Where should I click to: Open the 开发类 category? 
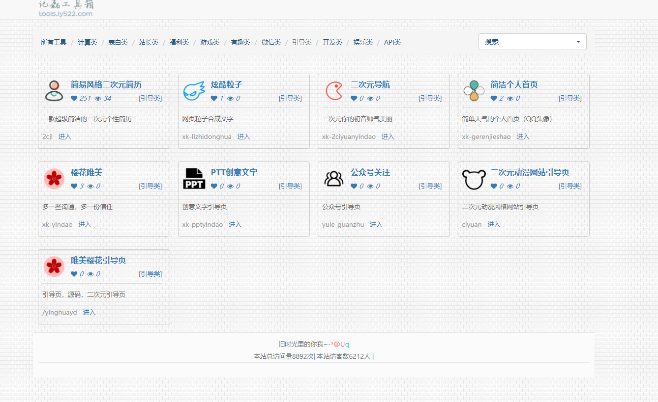pos(332,42)
